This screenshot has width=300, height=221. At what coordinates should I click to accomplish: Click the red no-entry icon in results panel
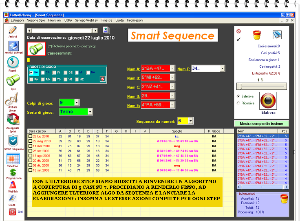tap(238, 31)
